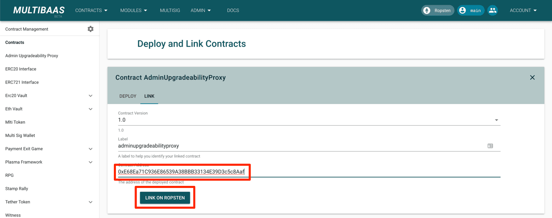
Task: Open the CONTRACTS dropdown menu
Action: pos(91,10)
